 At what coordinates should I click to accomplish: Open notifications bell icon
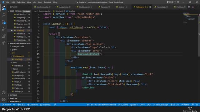(x=197, y=105)
